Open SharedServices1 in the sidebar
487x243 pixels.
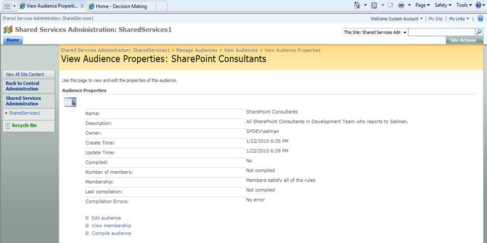(x=24, y=113)
